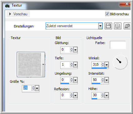Increase the Intensität value with spinner
The image size is (133, 114).
pos(103,79)
